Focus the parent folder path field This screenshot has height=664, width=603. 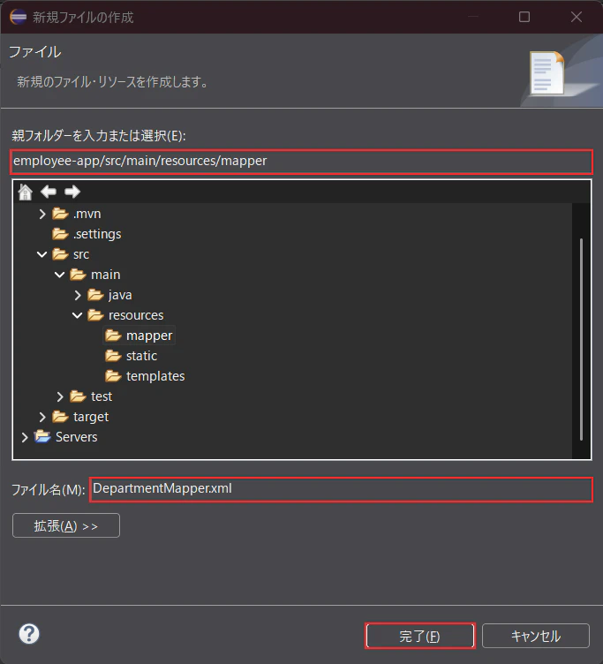(x=302, y=162)
